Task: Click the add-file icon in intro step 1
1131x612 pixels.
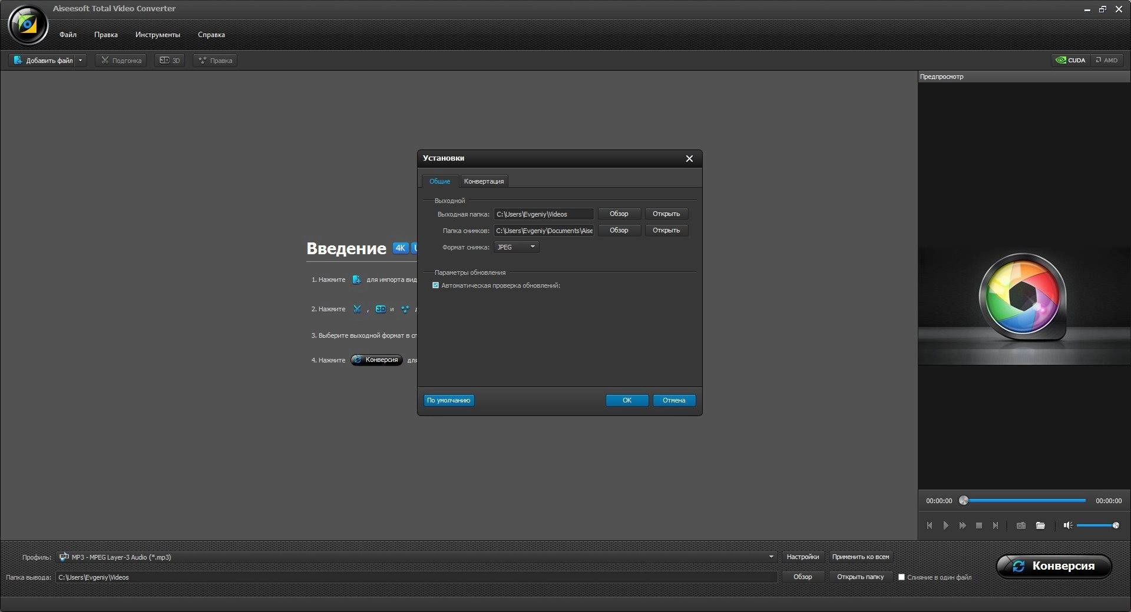Action: click(x=356, y=280)
